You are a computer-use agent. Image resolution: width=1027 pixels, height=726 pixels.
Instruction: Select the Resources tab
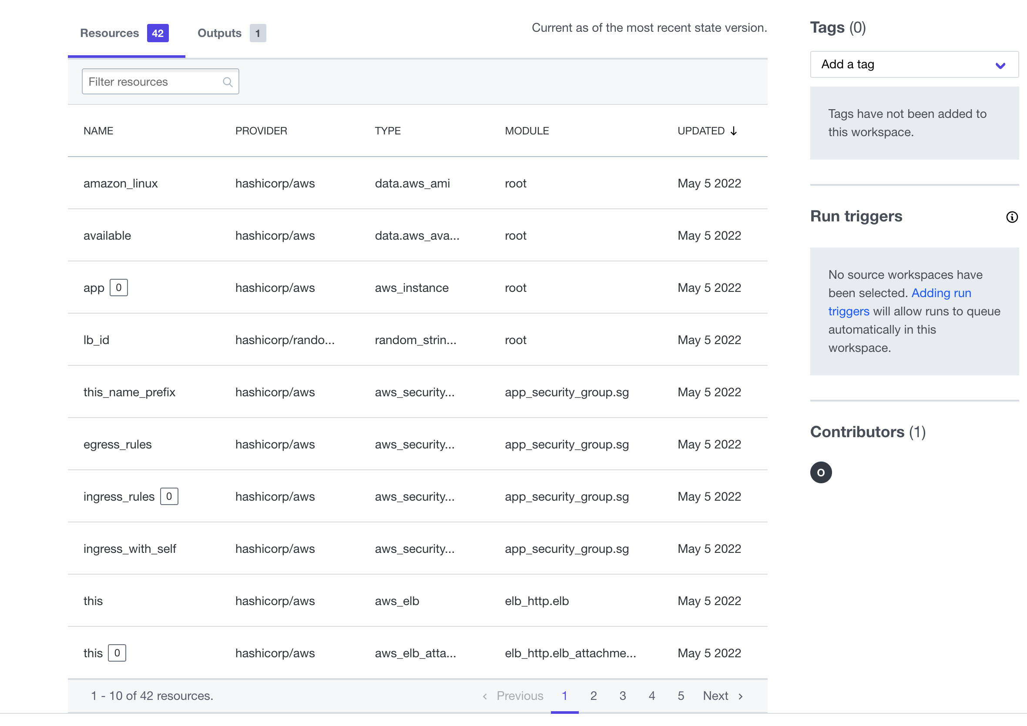click(x=110, y=33)
